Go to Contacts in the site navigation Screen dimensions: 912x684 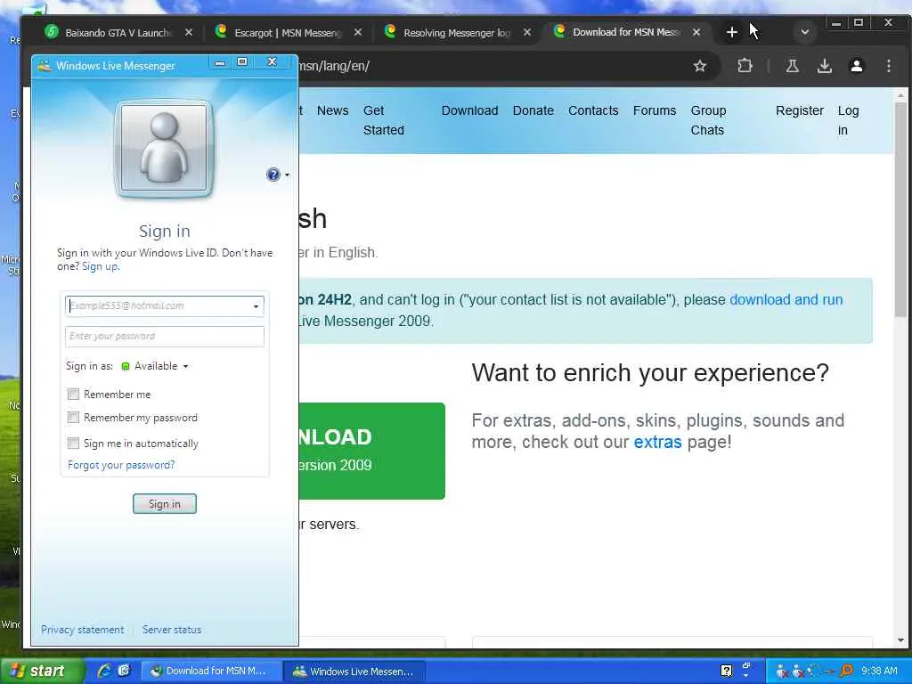click(593, 110)
